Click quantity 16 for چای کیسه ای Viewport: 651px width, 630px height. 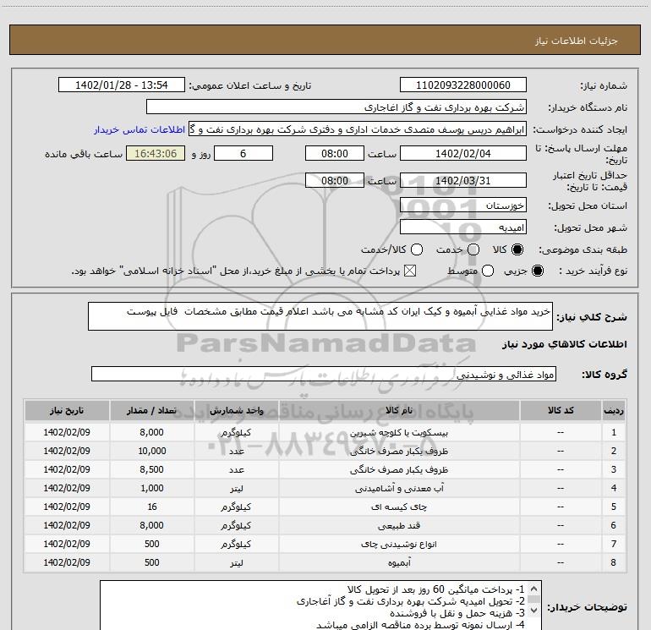point(152,507)
